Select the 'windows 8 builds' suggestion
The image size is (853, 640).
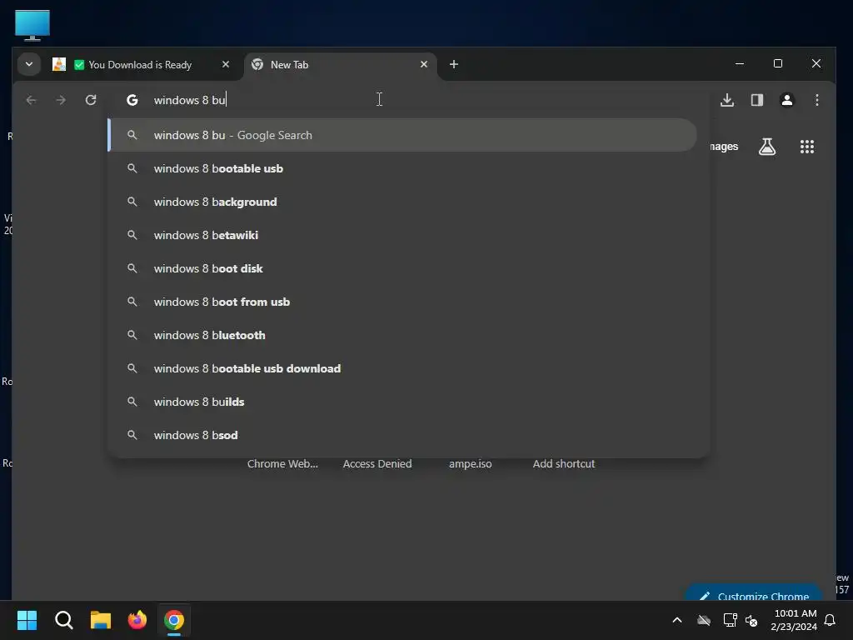click(402, 402)
